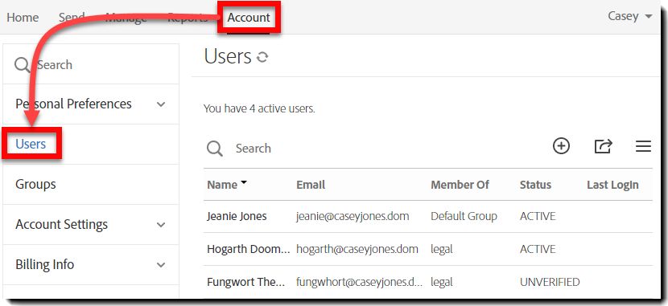This screenshot has width=668, height=306.
Task: Click the magnifier icon in sidebar search
Action: tap(23, 65)
